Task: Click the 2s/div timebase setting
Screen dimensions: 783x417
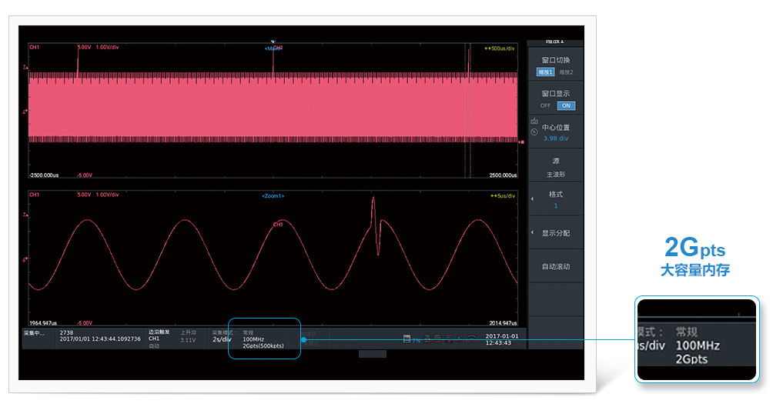Action: pos(223,339)
